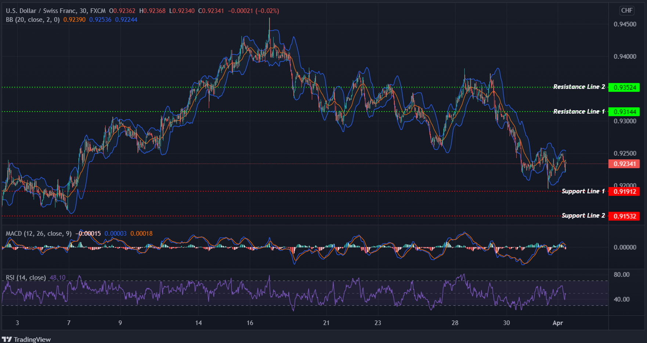The image size is (647, 343).
Task: Click the Resistance Line 1 price tag 0.93144
Action: pos(625,111)
